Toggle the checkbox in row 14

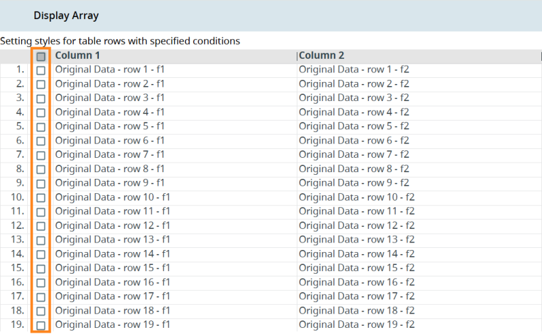coord(41,254)
